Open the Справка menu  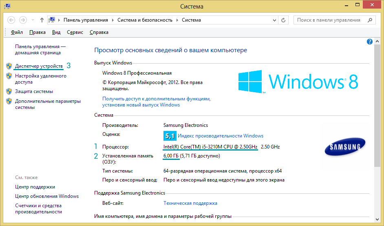pyautogui.click(x=99, y=32)
